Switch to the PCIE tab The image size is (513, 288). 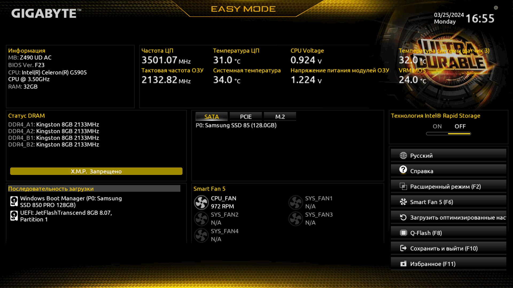pyautogui.click(x=246, y=117)
